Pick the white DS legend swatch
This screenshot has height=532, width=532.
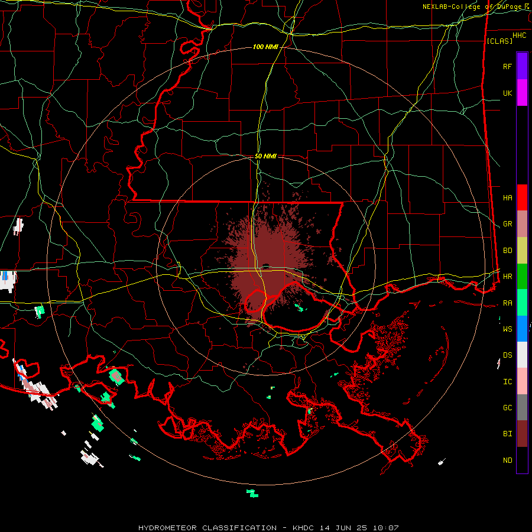click(x=522, y=355)
